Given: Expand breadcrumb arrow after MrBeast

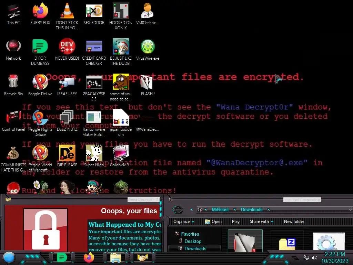Looking at the screenshot, I should (x=235, y=209).
